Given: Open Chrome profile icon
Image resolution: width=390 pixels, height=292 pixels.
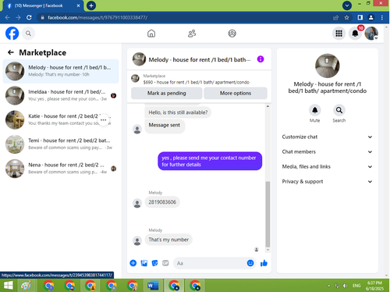Looking at the screenshot, I should point(371,17).
